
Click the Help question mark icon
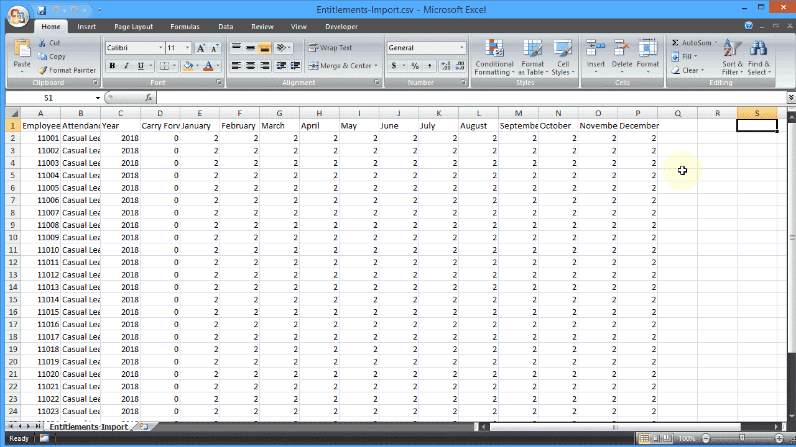click(749, 26)
